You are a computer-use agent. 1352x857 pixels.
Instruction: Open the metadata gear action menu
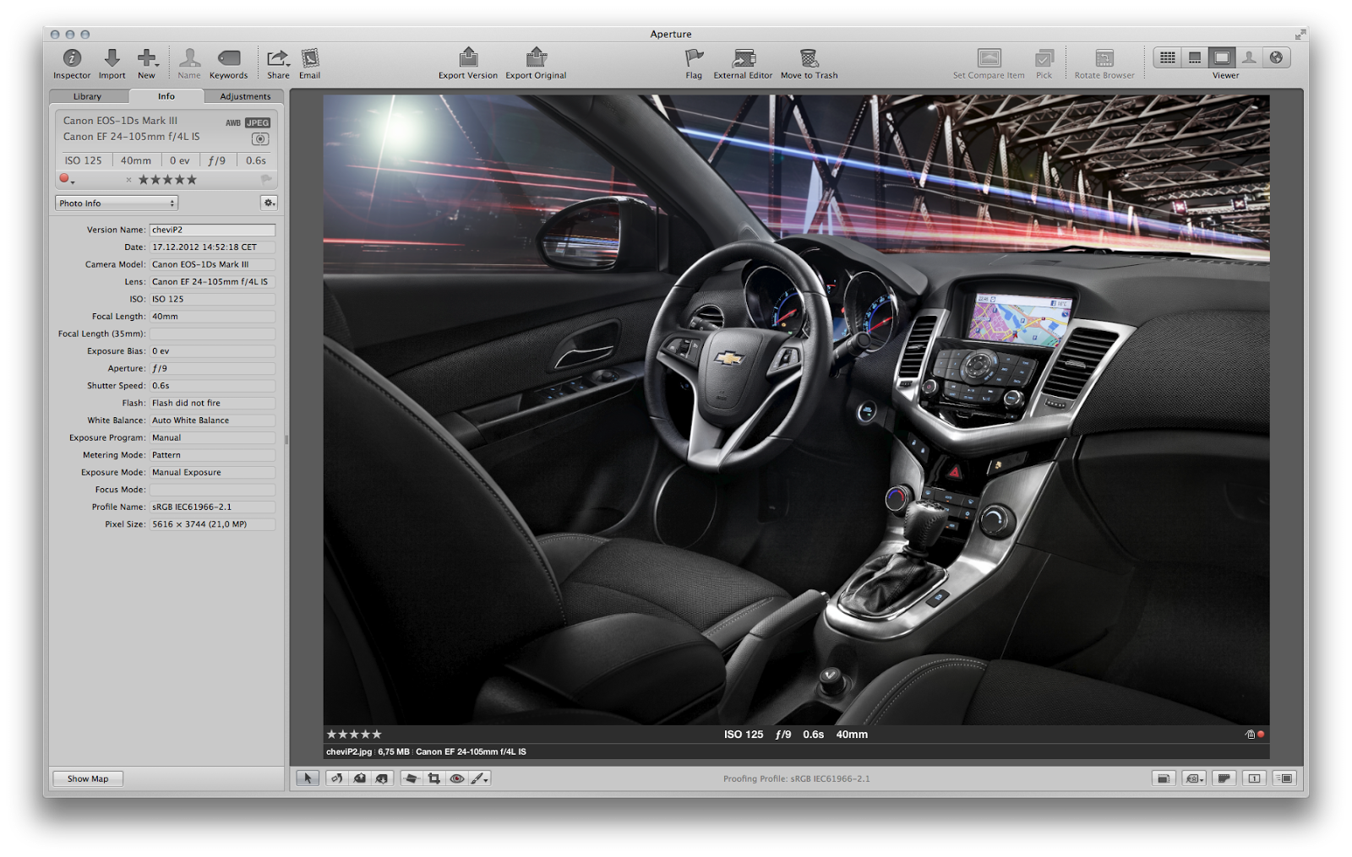click(x=269, y=203)
